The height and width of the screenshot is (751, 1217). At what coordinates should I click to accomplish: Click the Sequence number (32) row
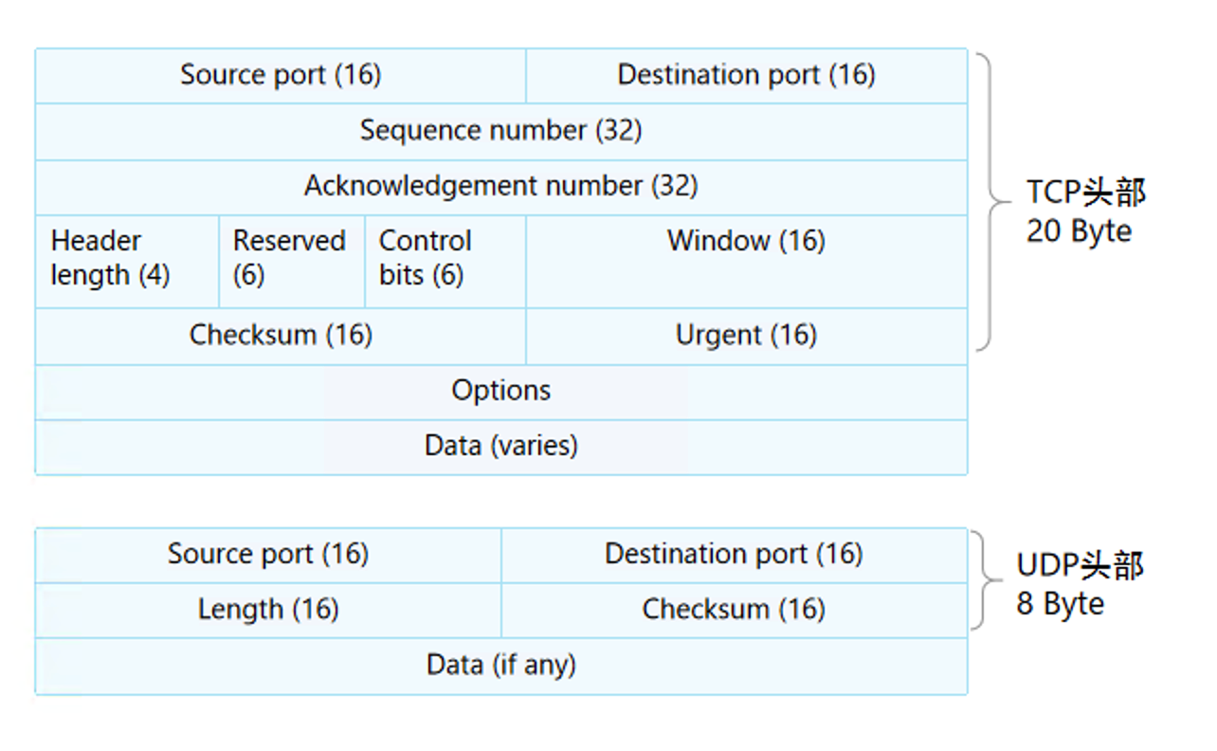[500, 131]
